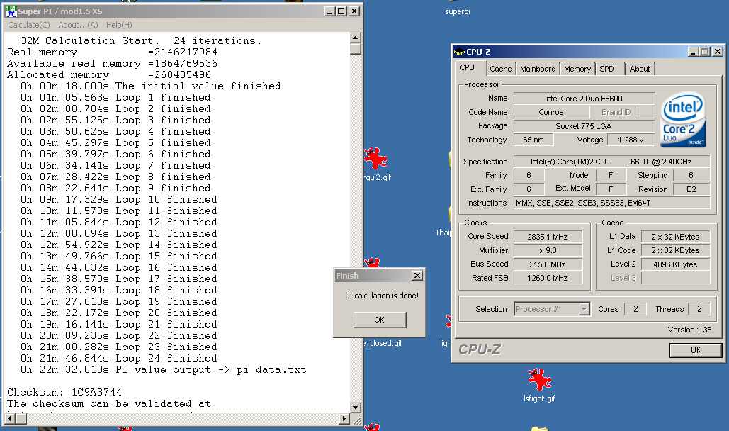The width and height of the screenshot is (729, 431).
Task: Click the Intel Core 2 Duo logo
Action: pos(683,120)
